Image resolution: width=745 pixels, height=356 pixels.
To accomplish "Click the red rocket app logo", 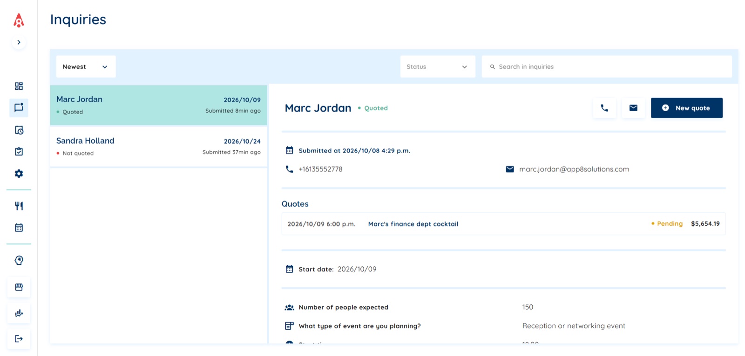I will point(19,20).
